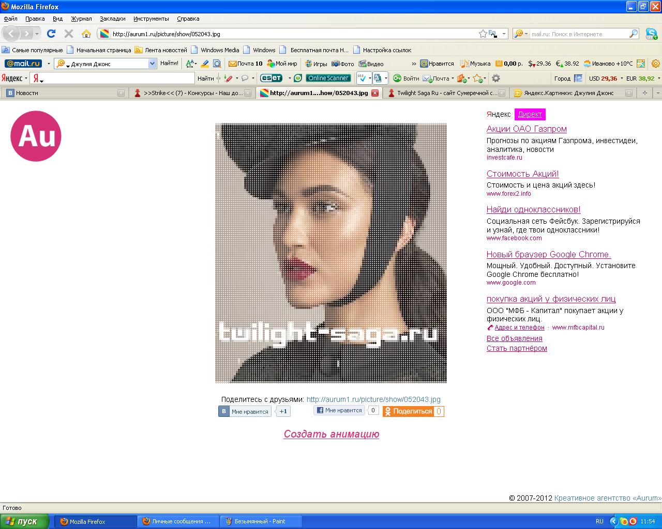This screenshot has height=529, width=662.
Task: Bookmark this page with the star icon
Action: coord(483,34)
